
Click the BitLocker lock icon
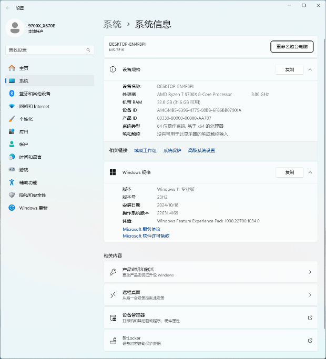[x=113, y=341]
